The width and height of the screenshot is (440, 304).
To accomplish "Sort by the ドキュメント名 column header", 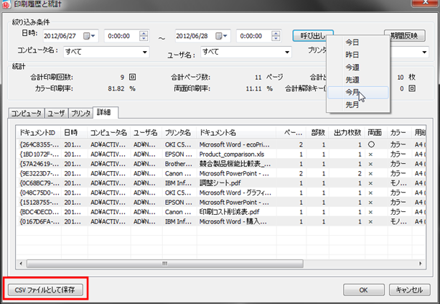I will [x=236, y=133].
